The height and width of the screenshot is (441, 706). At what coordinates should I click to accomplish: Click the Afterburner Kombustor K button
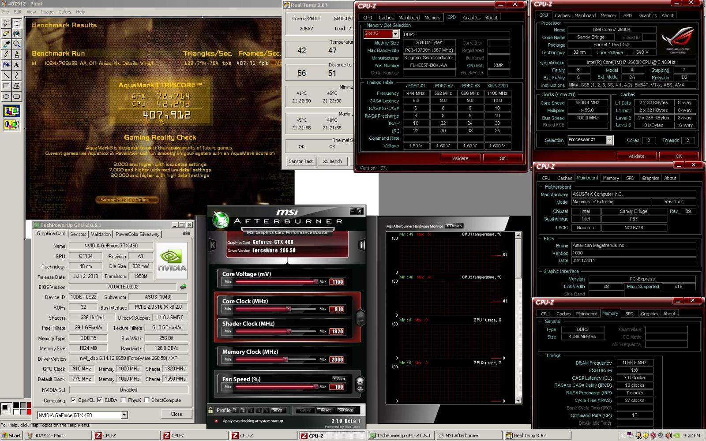tap(212, 245)
